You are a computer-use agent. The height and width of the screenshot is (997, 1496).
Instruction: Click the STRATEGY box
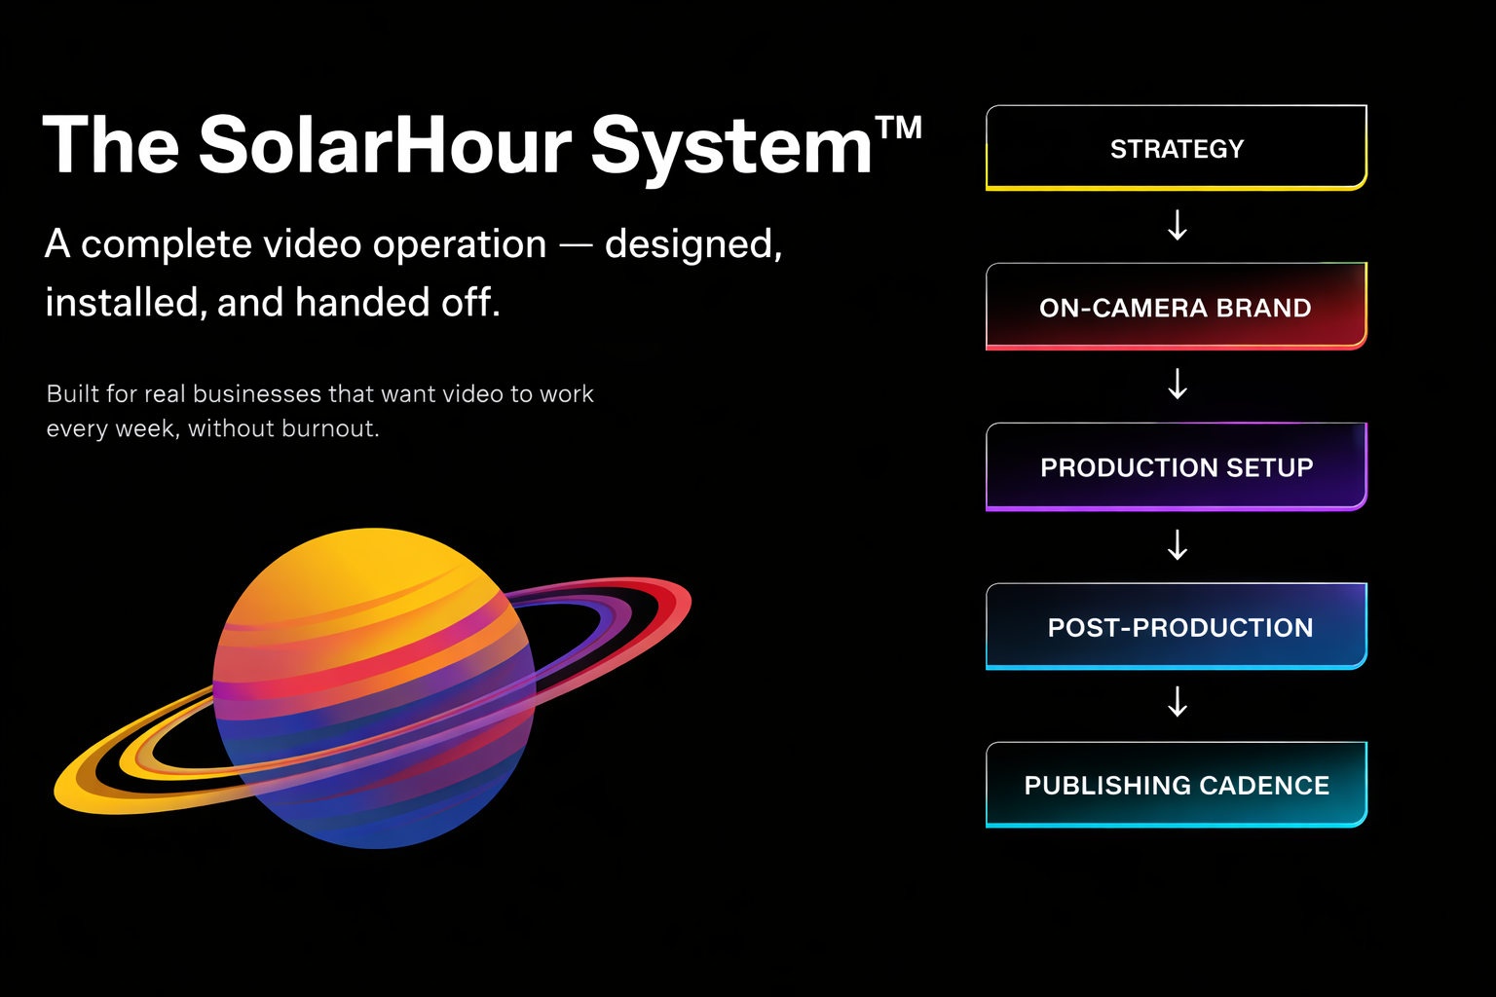click(x=1177, y=148)
